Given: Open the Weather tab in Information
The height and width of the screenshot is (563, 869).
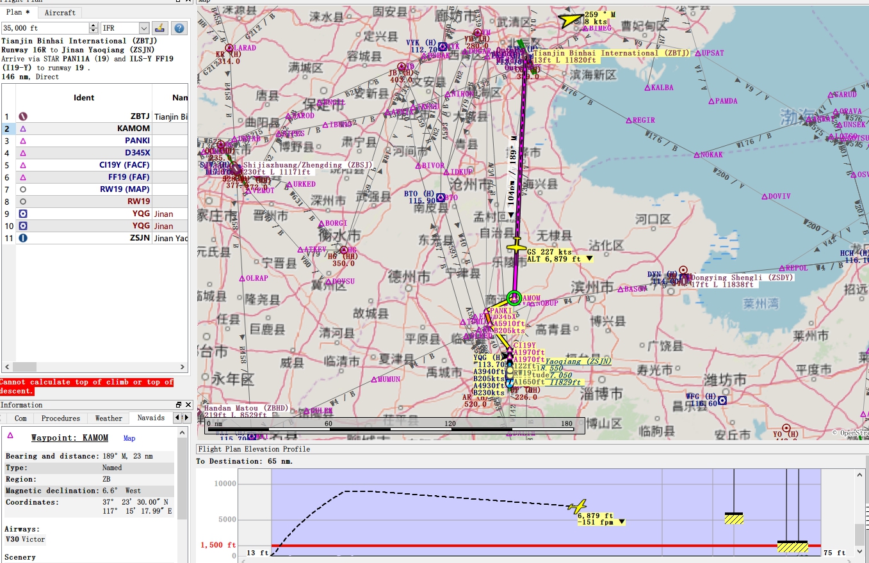Looking at the screenshot, I should click(108, 418).
